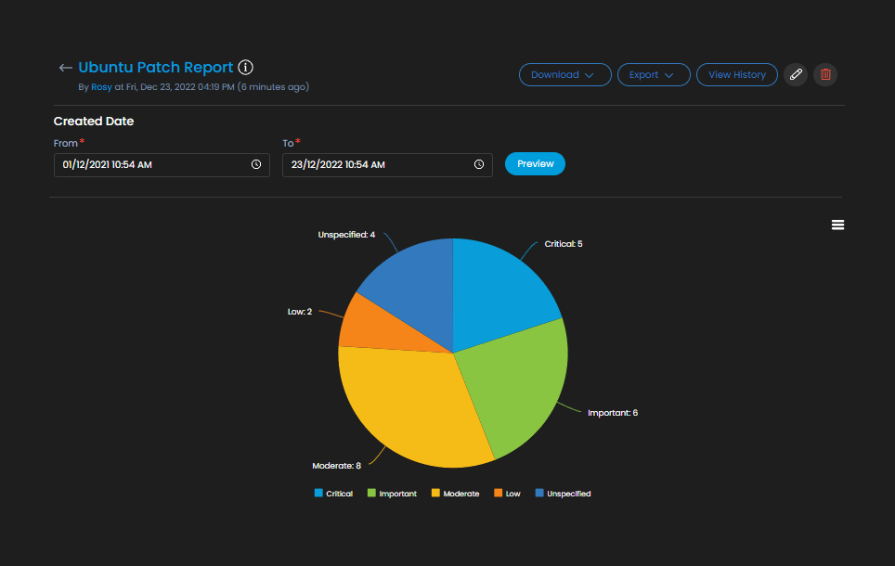The image size is (895, 566).
Task: Expand the Export dropdown
Action: click(654, 75)
